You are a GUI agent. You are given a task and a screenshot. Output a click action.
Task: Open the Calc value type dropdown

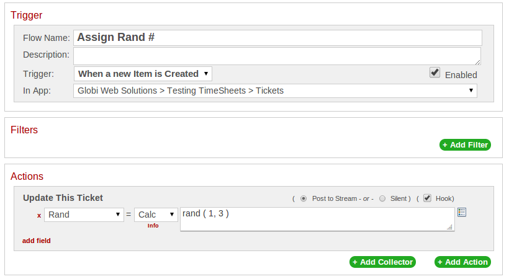point(156,215)
